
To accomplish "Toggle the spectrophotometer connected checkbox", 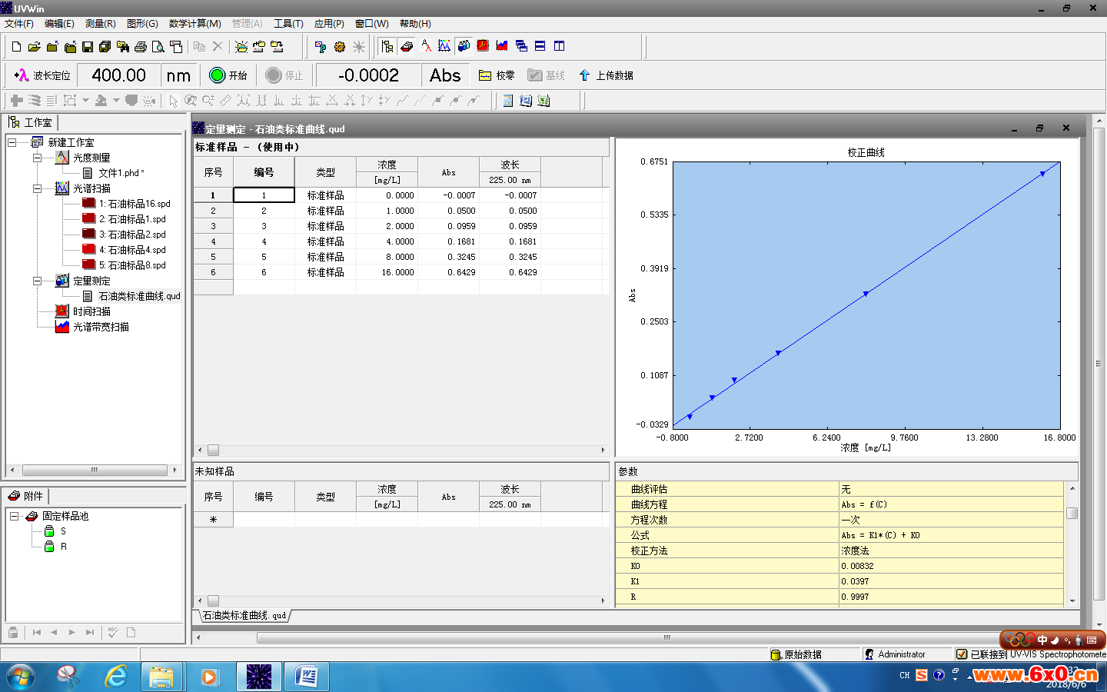I will point(962,654).
